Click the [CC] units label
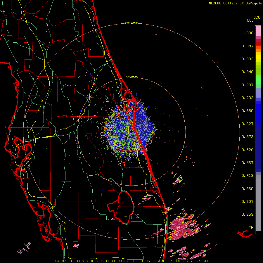 click(249, 20)
